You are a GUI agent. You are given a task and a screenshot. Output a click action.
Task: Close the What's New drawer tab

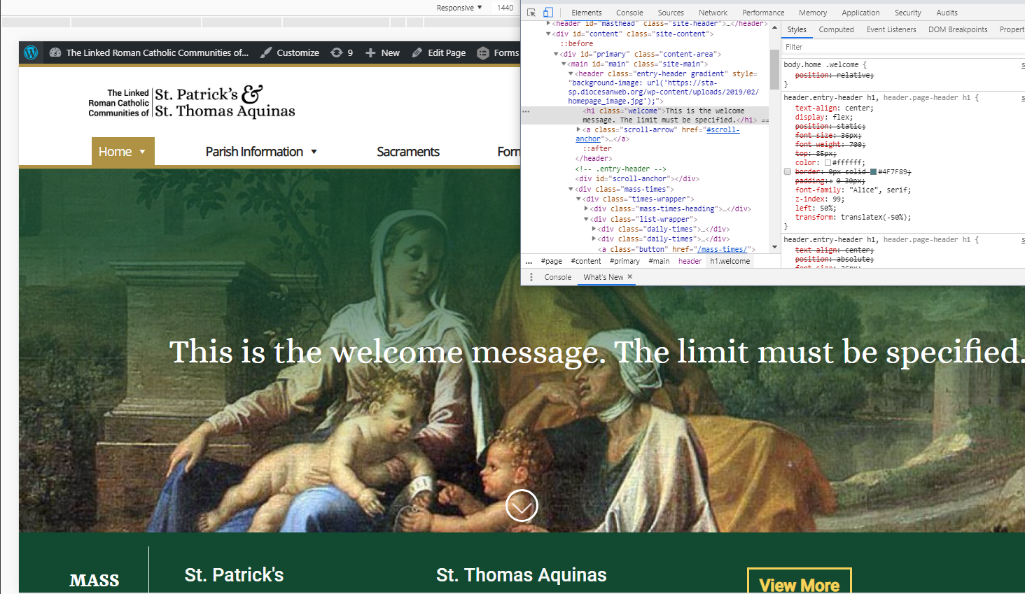click(x=630, y=277)
